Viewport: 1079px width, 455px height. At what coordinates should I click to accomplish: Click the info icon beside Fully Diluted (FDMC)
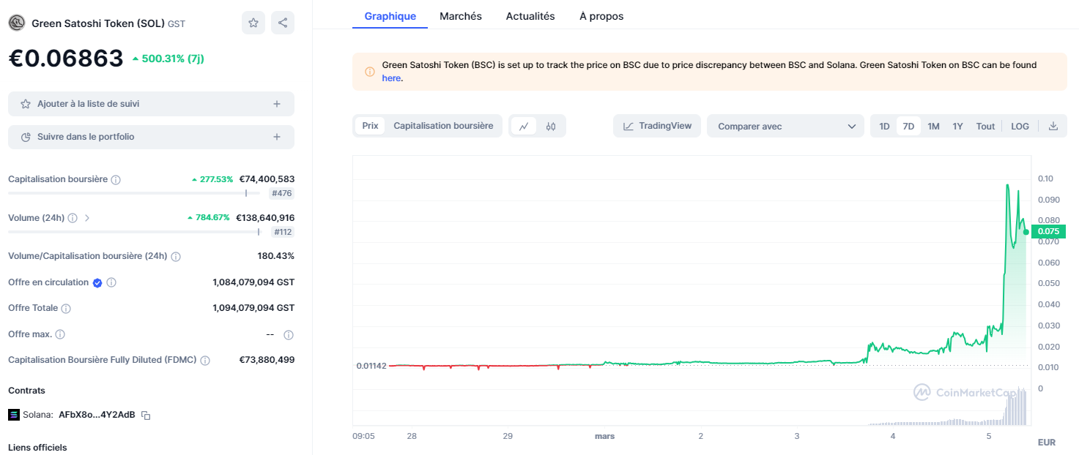click(x=205, y=361)
